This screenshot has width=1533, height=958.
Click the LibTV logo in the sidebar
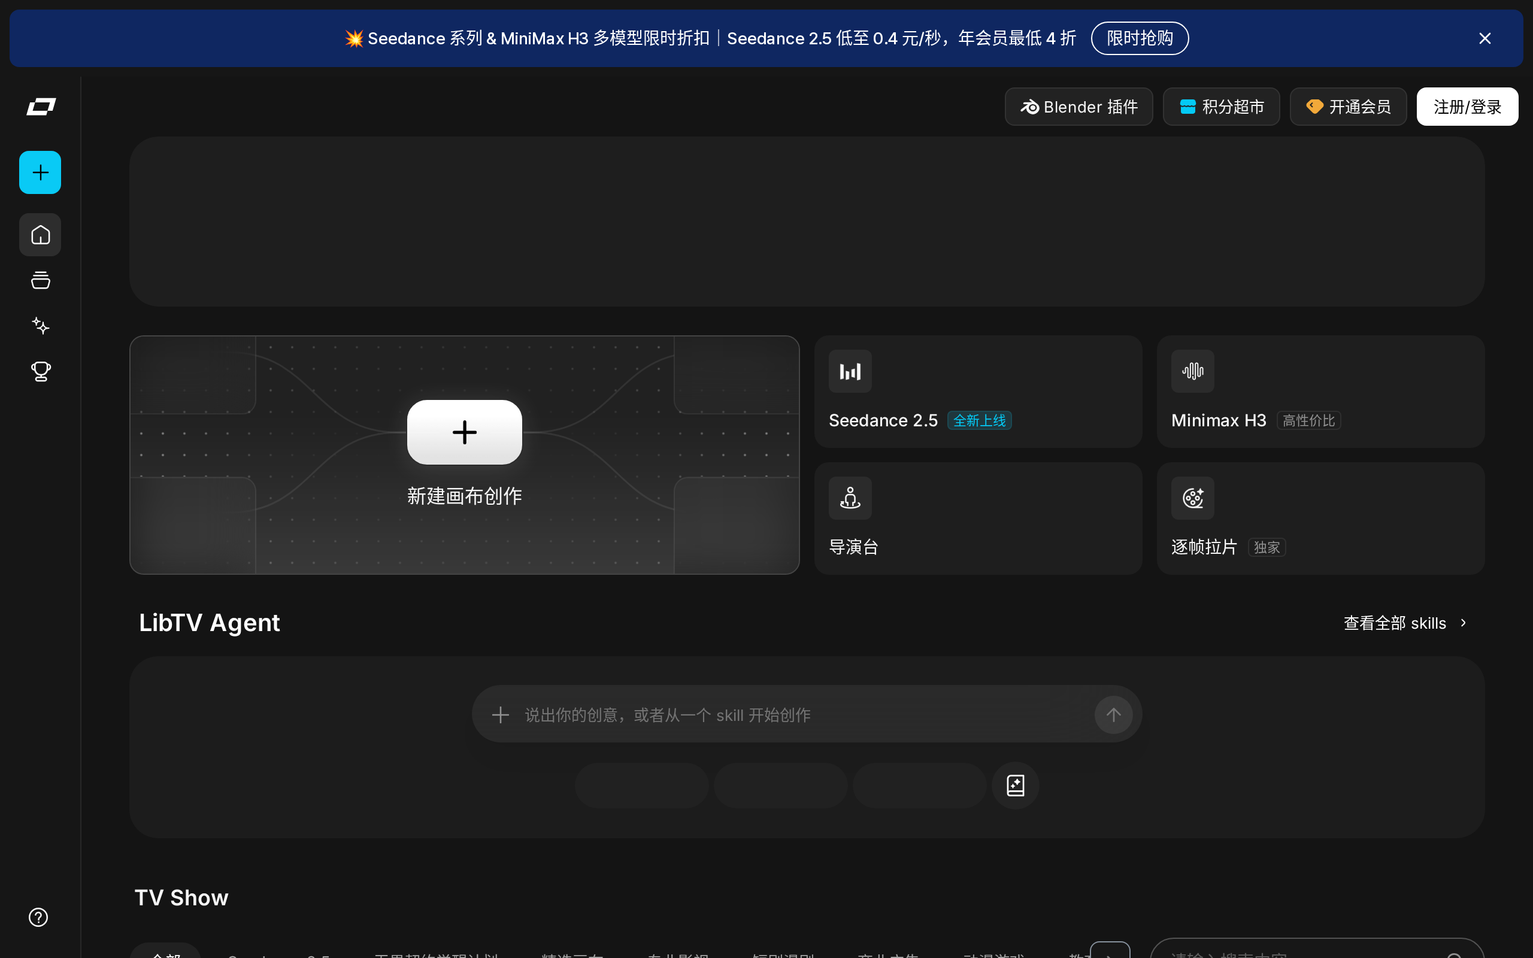pos(41,107)
